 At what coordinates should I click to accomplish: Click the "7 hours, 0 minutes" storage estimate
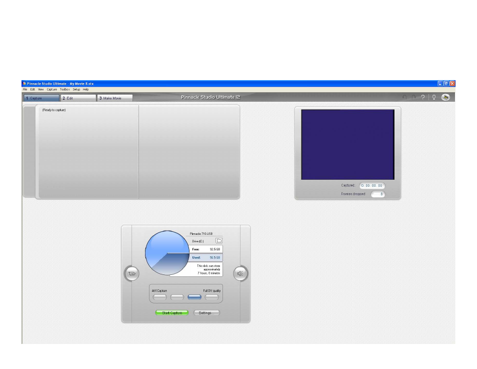[209, 273]
